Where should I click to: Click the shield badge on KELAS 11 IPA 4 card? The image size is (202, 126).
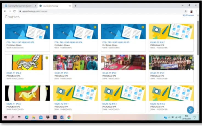pos(47,58)
